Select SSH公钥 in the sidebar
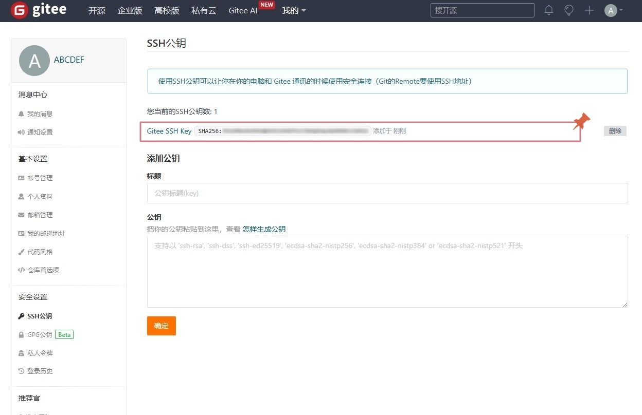The width and height of the screenshot is (642, 415). tap(40, 316)
